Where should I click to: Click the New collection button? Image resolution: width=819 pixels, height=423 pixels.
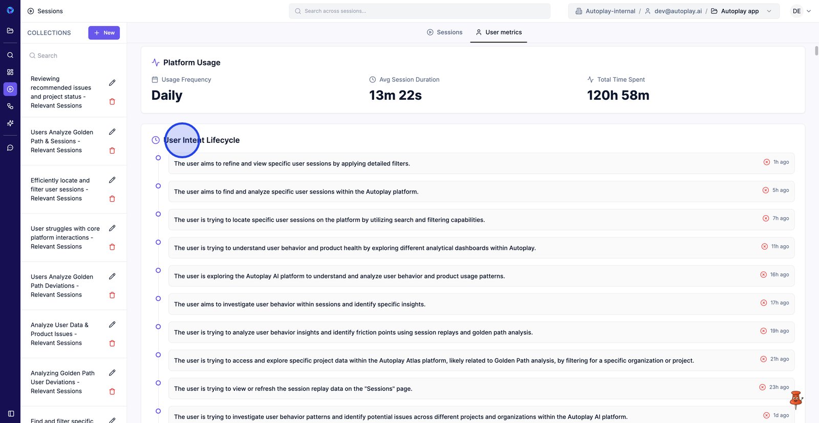tap(104, 33)
